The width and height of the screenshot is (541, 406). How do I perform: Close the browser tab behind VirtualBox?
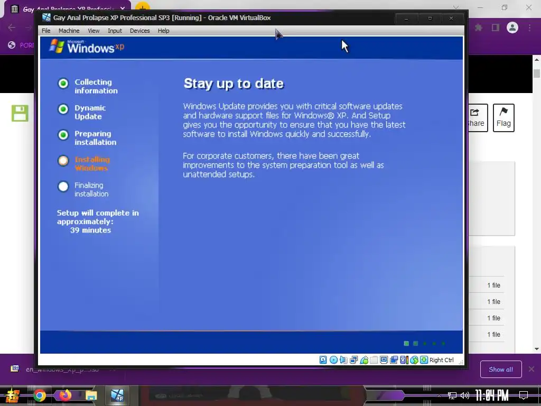tap(123, 8)
